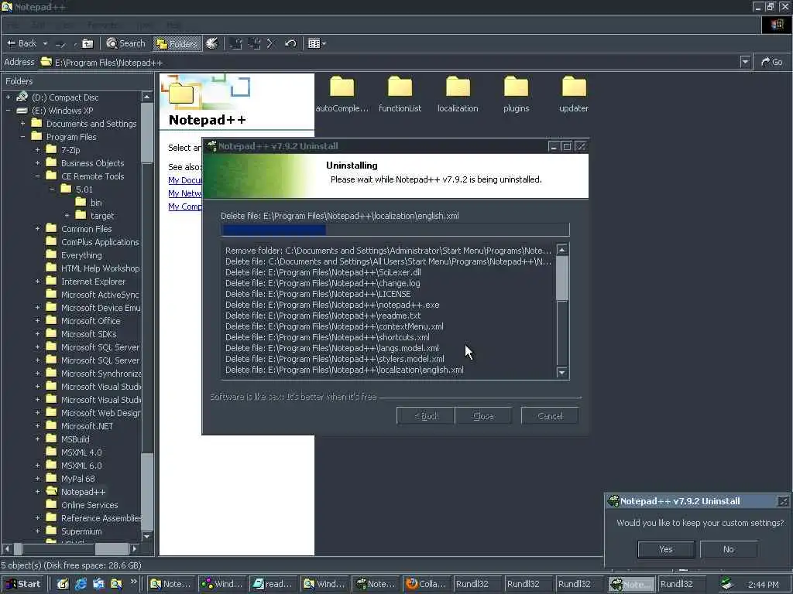This screenshot has height=594, width=793.
Task: Open the autoComplete folder
Action: pyautogui.click(x=342, y=94)
